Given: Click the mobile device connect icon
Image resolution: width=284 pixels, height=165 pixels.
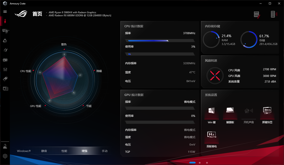Looking at the screenshot, I should [273, 14].
